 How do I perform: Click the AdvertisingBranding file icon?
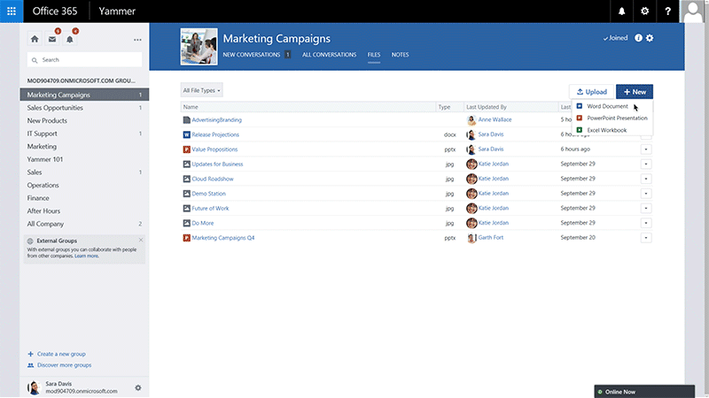point(186,120)
